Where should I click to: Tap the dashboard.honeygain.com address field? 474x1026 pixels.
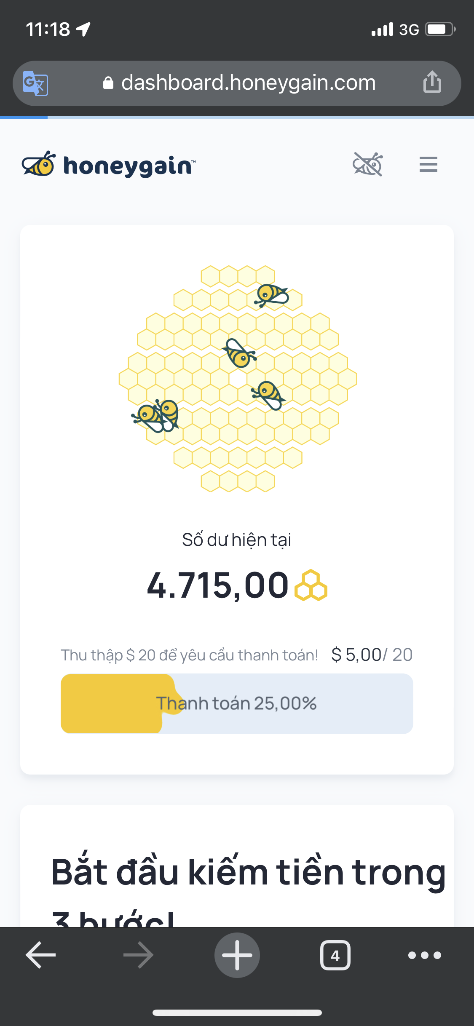[x=248, y=83]
